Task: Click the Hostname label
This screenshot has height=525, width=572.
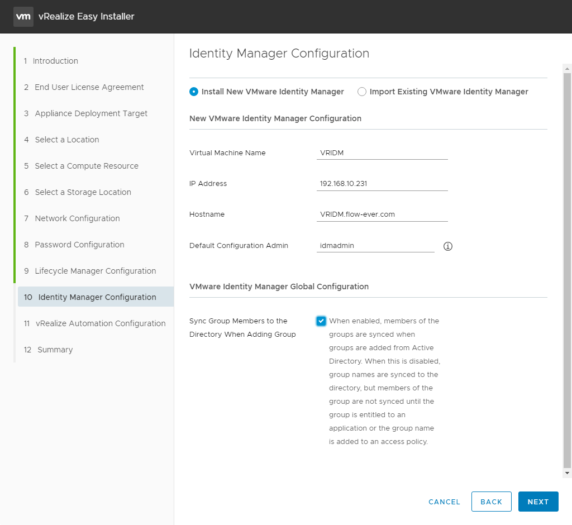Action: [207, 214]
